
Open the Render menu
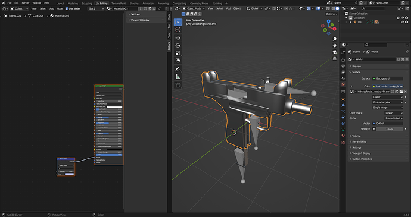[26, 2]
